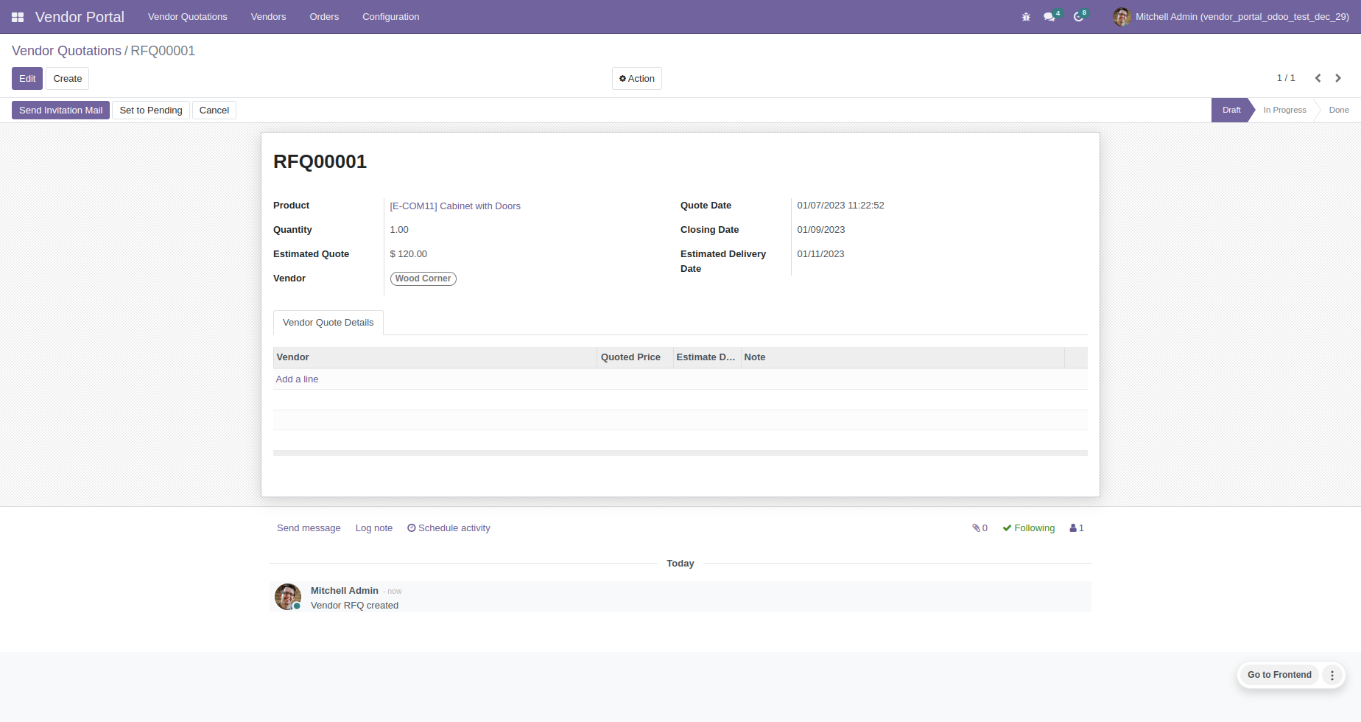Open Orders menu
This screenshot has height=722, width=1361.
point(324,17)
